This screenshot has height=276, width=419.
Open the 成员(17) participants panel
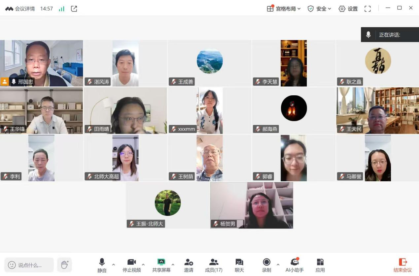click(x=214, y=261)
